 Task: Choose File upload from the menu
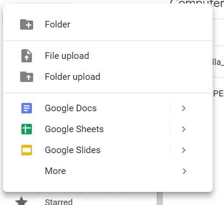(x=108, y=56)
